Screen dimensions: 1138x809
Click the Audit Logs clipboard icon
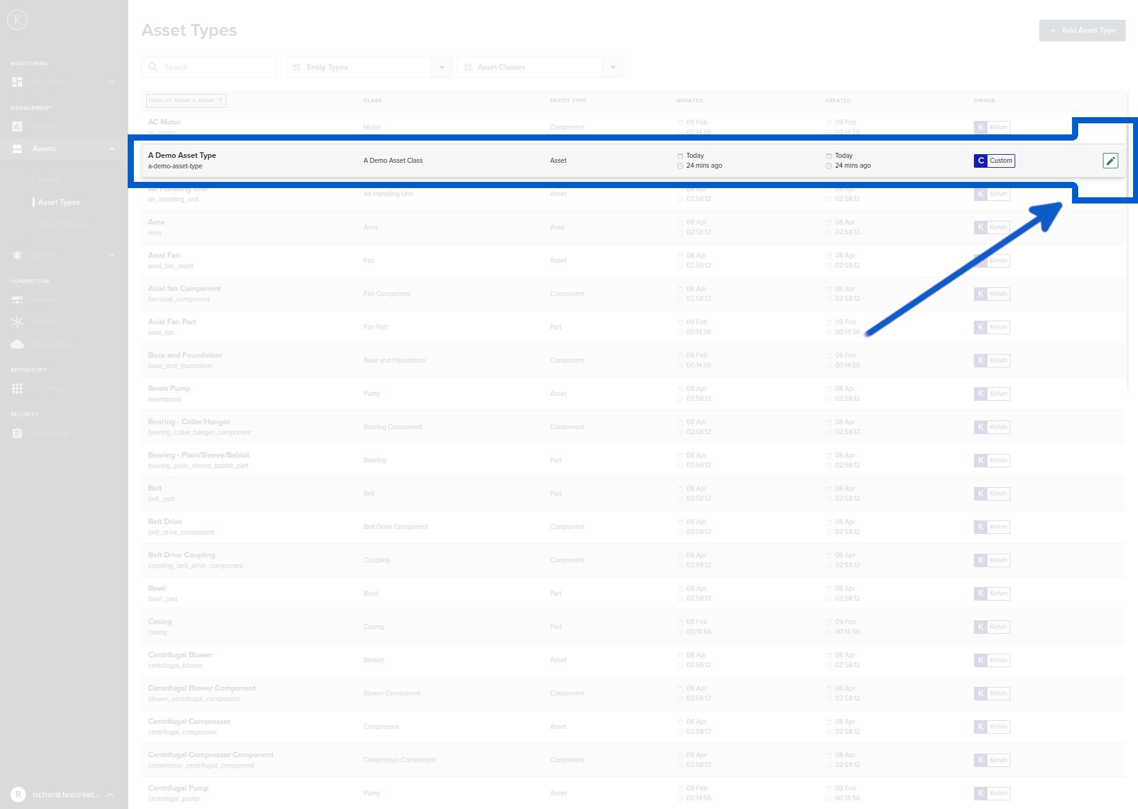coord(17,432)
